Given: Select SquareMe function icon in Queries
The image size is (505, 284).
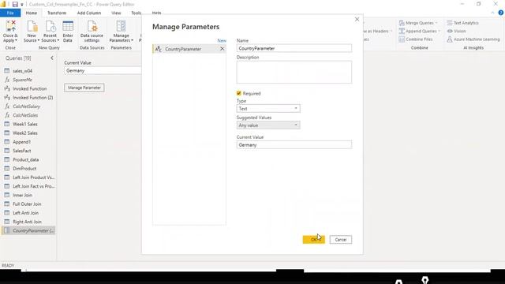Looking at the screenshot, I should point(7,80).
